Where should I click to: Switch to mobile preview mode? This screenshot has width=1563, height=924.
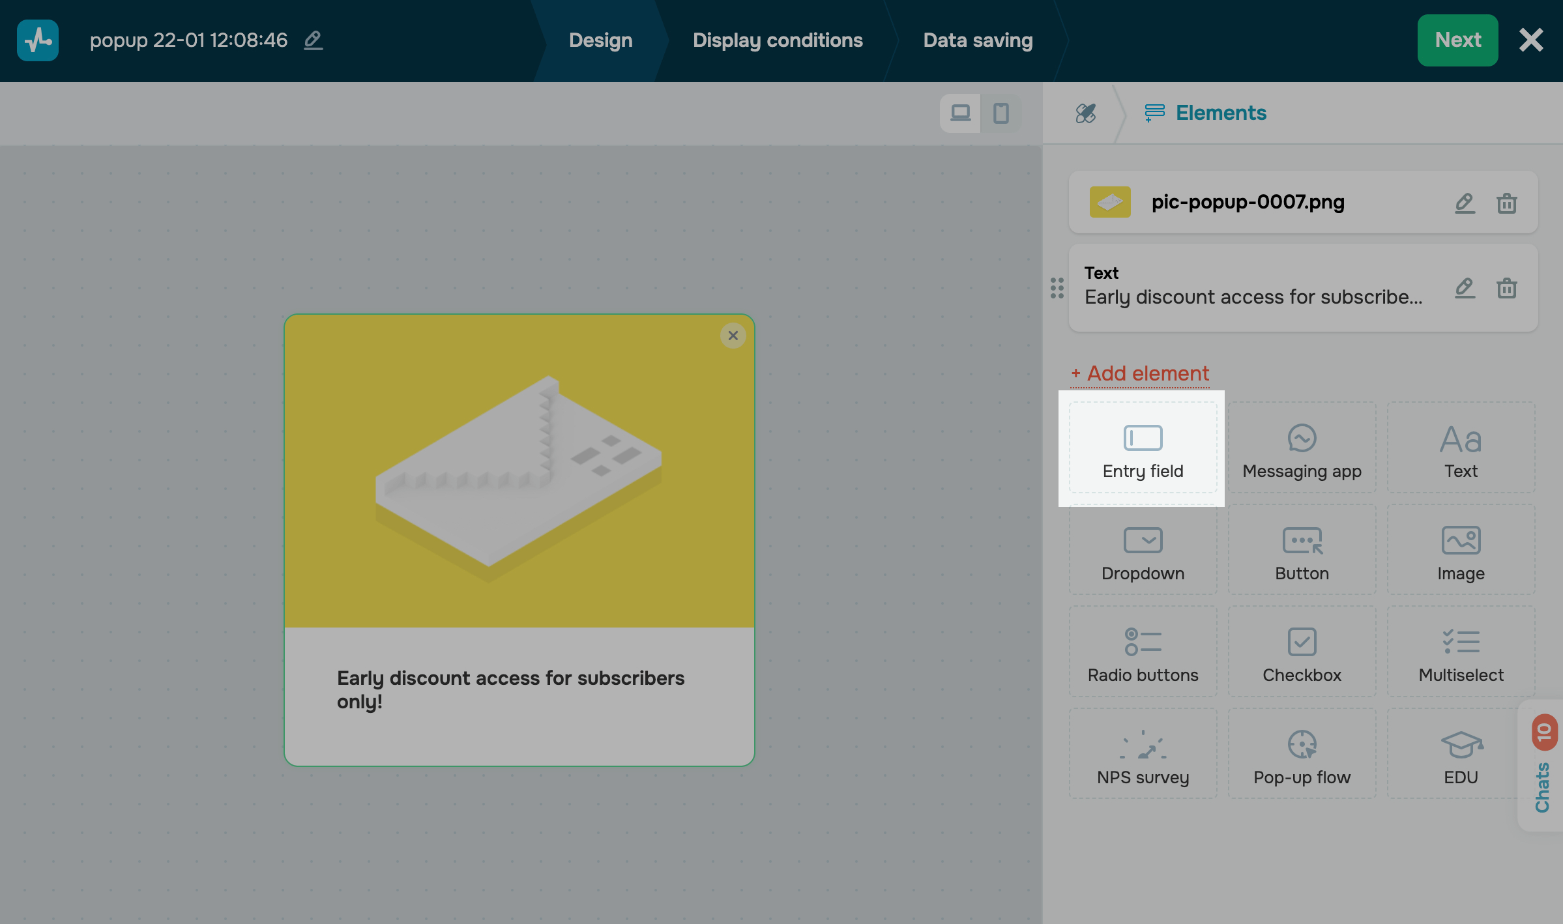point(1001,113)
